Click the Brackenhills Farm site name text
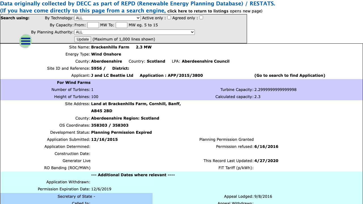The height and width of the screenshot is (204, 363). click(x=110, y=47)
